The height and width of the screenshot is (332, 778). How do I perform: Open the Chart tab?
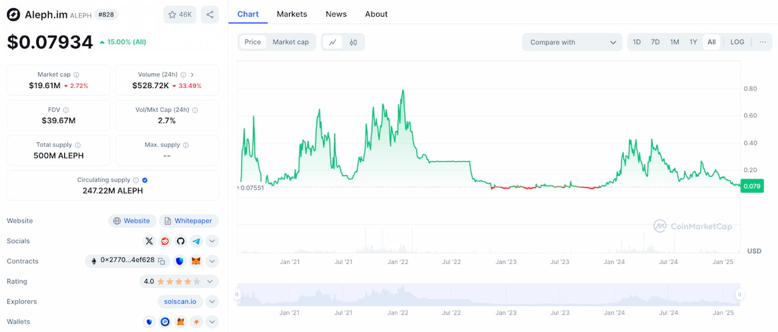click(248, 14)
